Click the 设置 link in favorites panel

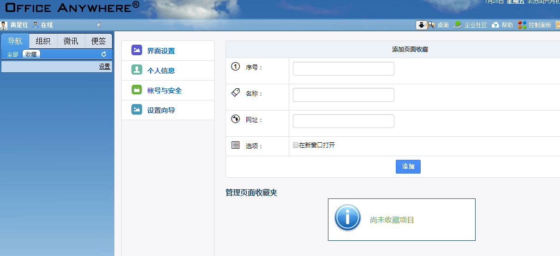105,67
